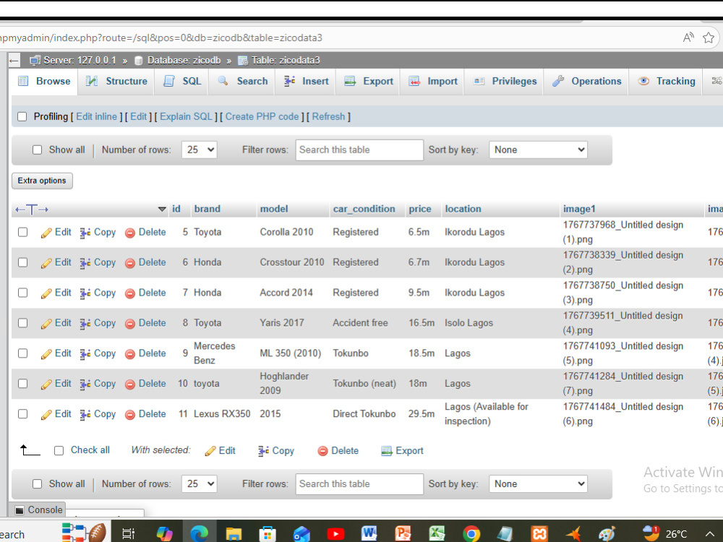Open the Privileges tab

click(x=505, y=81)
